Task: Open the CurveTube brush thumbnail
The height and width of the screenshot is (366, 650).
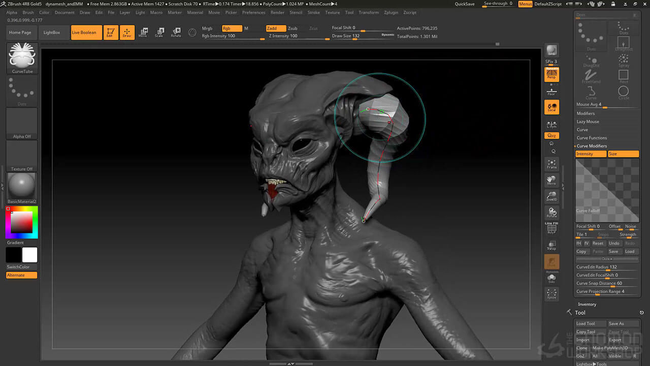Action: click(x=22, y=57)
